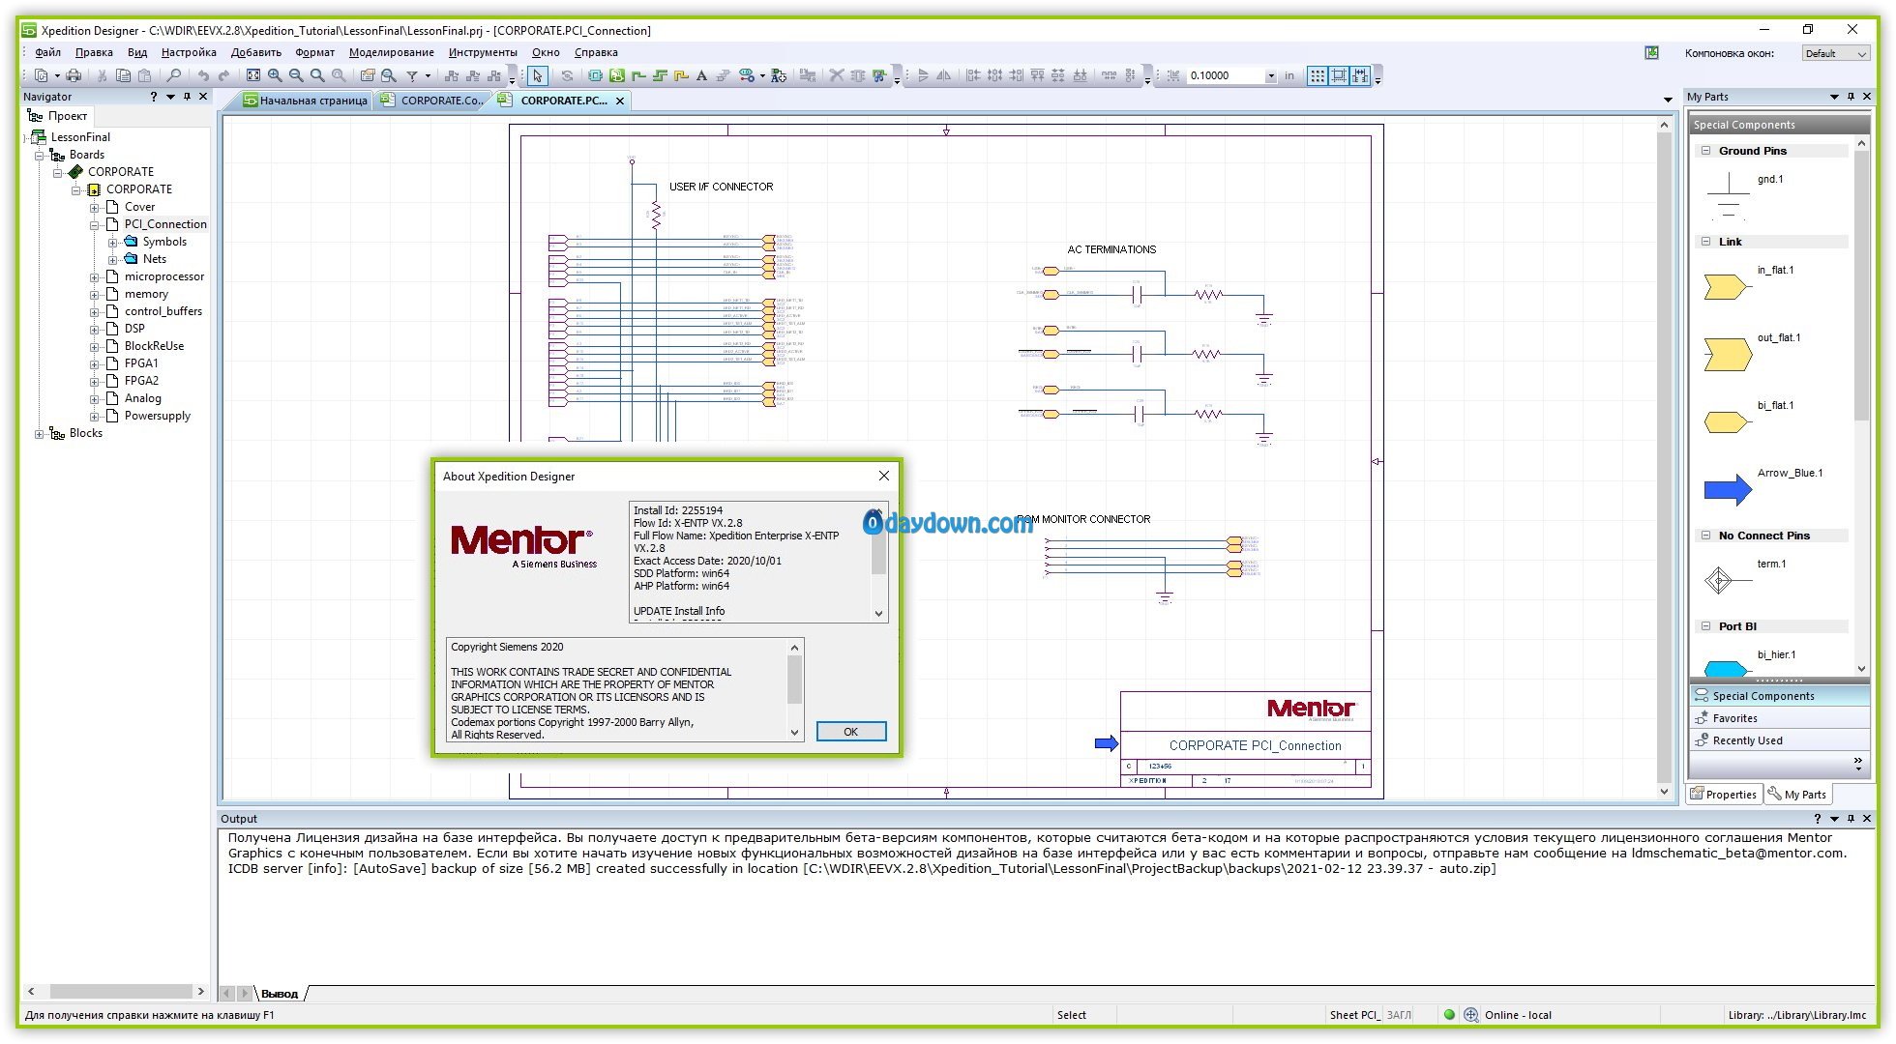
Task: Open the Recently Used group
Action: 1779,740
